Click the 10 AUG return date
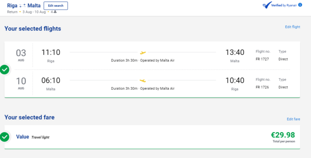311x158 pixels. point(21,83)
